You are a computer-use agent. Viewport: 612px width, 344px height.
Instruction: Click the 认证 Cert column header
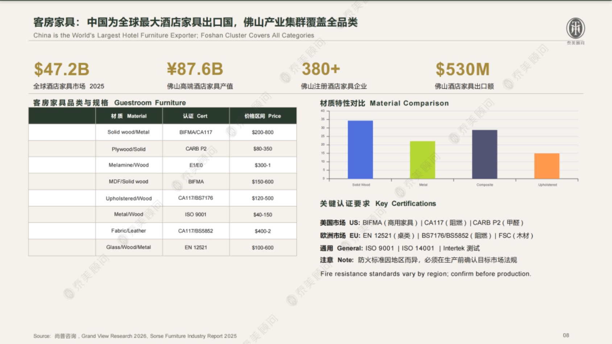coord(195,116)
